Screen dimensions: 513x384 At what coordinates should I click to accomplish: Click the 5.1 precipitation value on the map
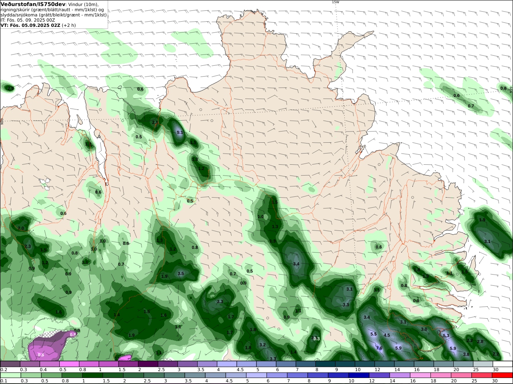point(180,132)
